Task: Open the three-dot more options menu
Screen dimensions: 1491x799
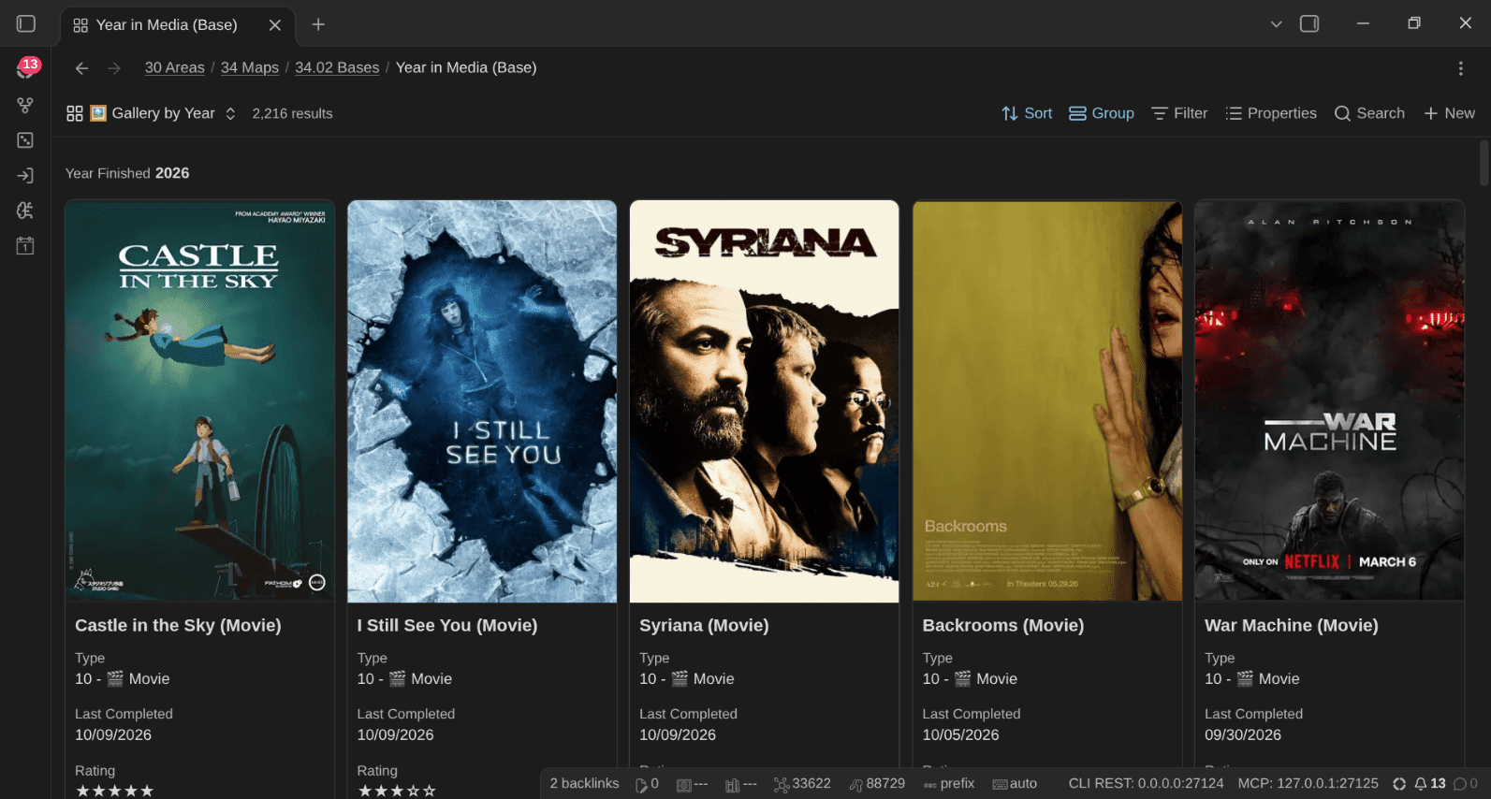Action: click(x=1460, y=67)
